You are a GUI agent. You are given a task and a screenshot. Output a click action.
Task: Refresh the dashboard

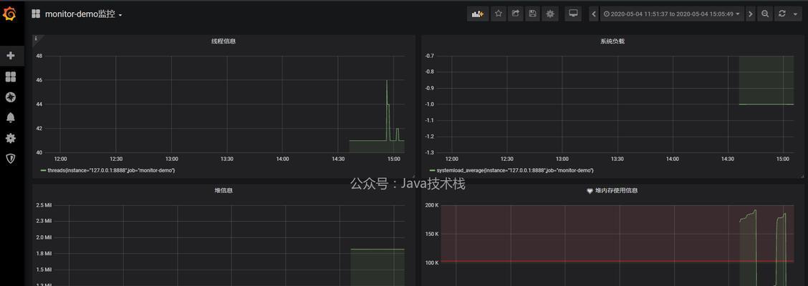click(781, 14)
